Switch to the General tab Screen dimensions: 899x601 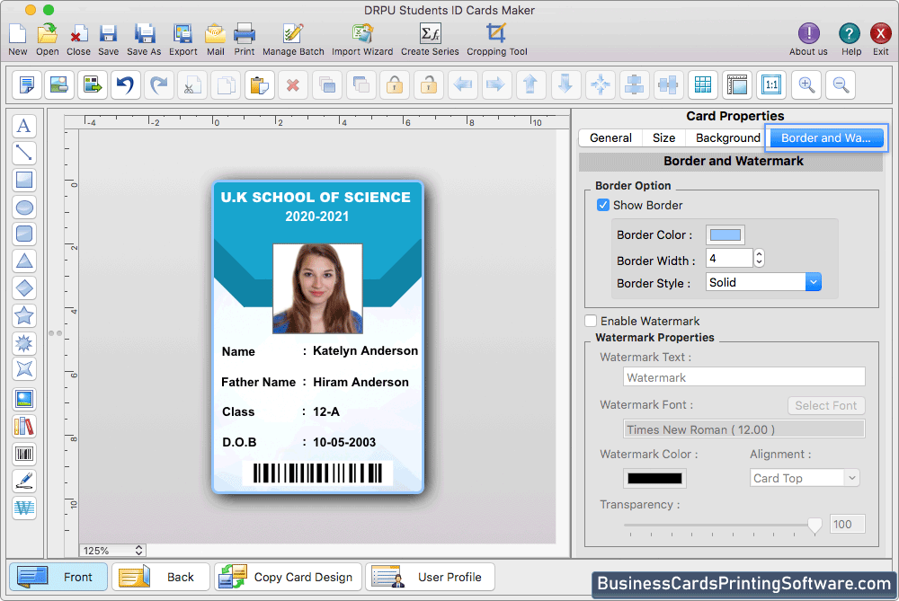pyautogui.click(x=610, y=138)
